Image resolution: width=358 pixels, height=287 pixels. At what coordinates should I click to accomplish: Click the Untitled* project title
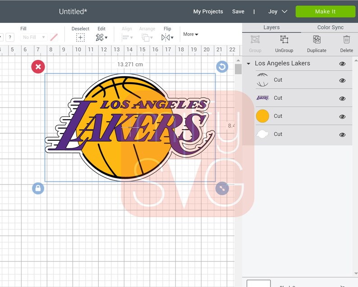click(x=73, y=11)
